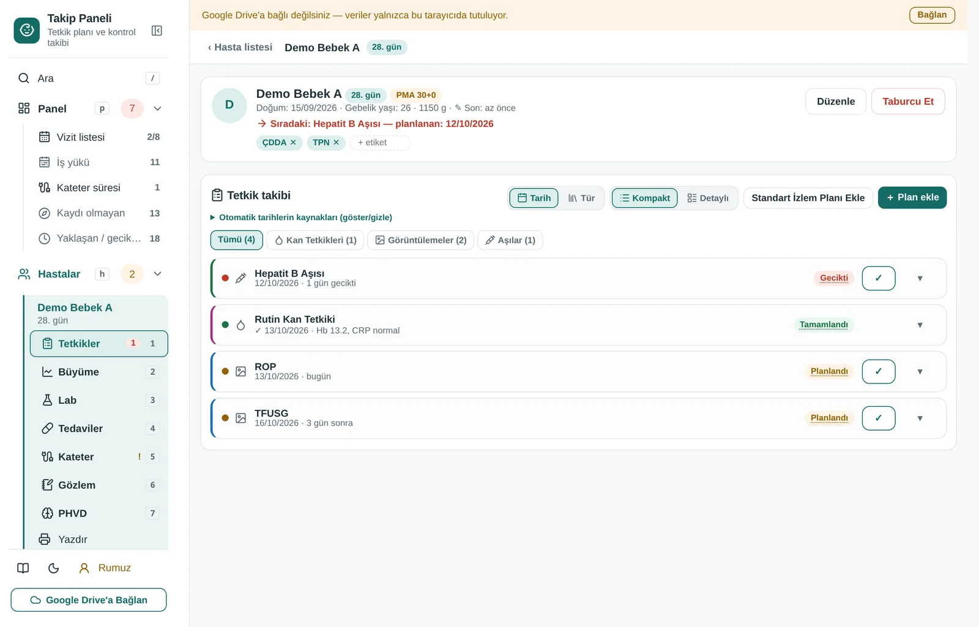The image size is (979, 627).
Task: Expand the ROP row details
Action: (920, 371)
